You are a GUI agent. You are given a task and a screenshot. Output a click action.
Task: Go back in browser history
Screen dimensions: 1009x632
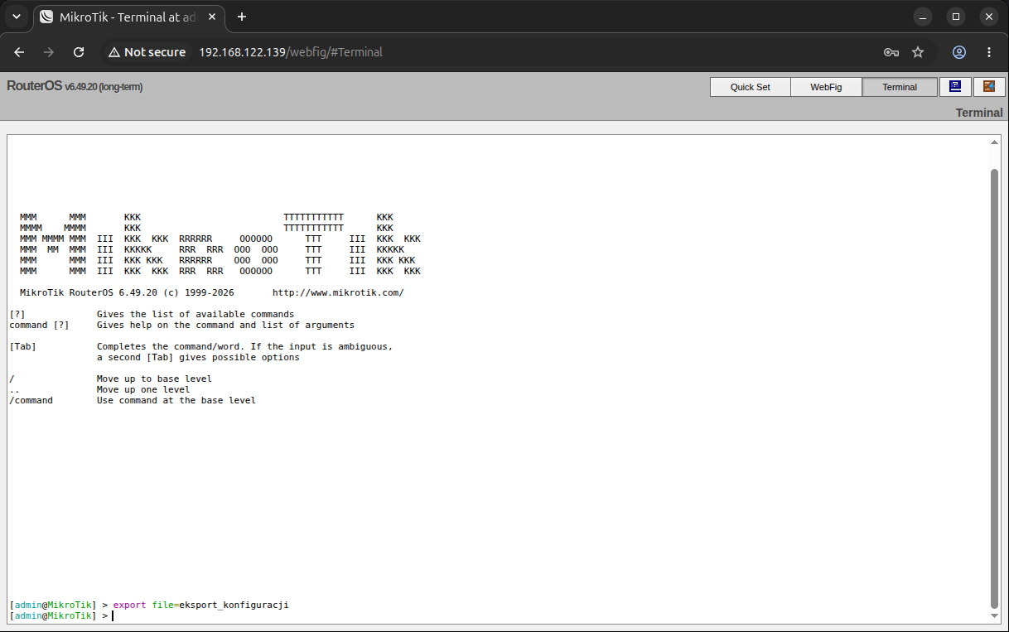pos(19,52)
